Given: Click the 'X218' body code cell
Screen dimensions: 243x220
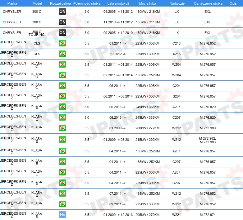Looking at the screenshot, I should [177, 54].
